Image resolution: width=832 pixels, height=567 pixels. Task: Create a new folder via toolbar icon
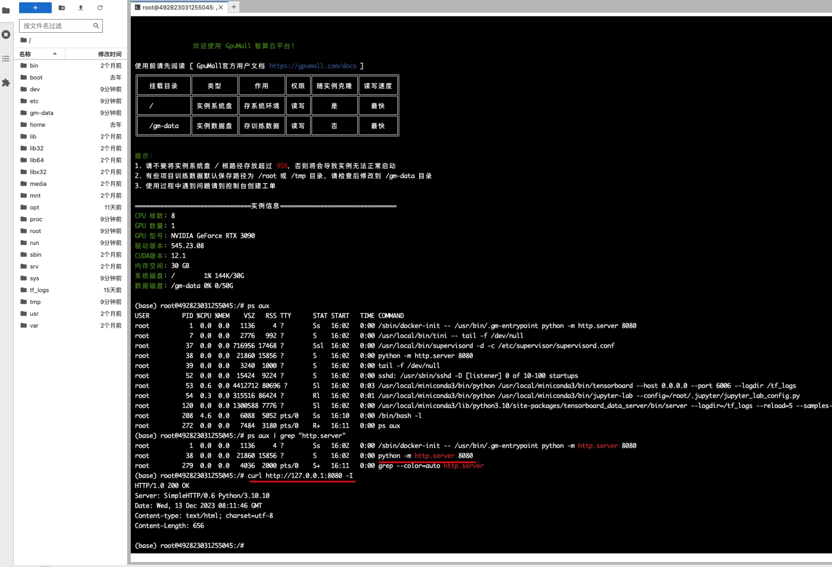point(62,8)
